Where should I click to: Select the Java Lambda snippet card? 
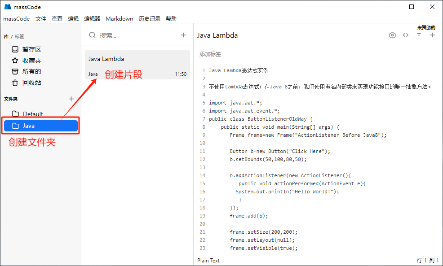coord(137,65)
